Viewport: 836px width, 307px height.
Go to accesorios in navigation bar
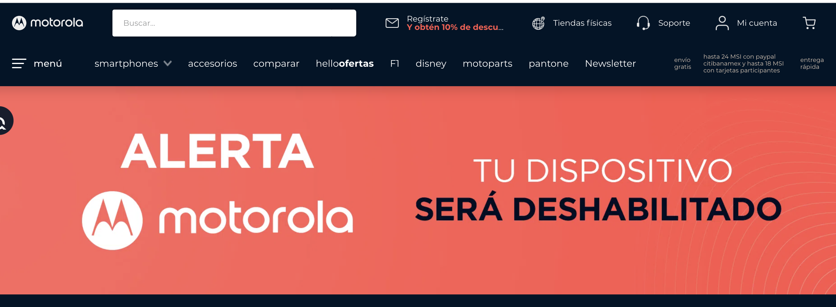click(213, 63)
